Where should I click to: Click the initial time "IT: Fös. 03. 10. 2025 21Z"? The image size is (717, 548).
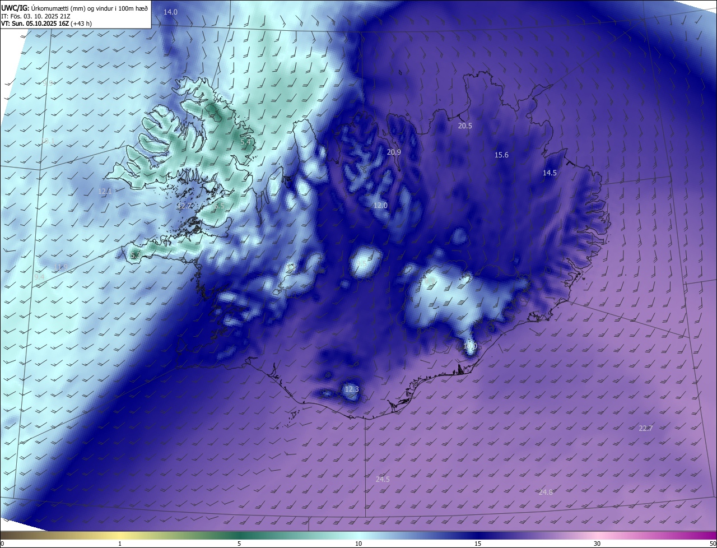[35, 16]
